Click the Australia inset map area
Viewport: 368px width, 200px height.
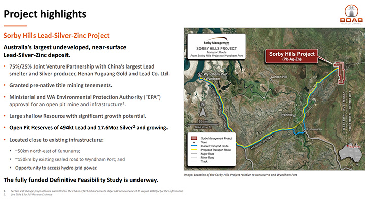351,155
